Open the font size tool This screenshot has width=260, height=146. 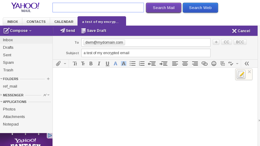[83, 64]
